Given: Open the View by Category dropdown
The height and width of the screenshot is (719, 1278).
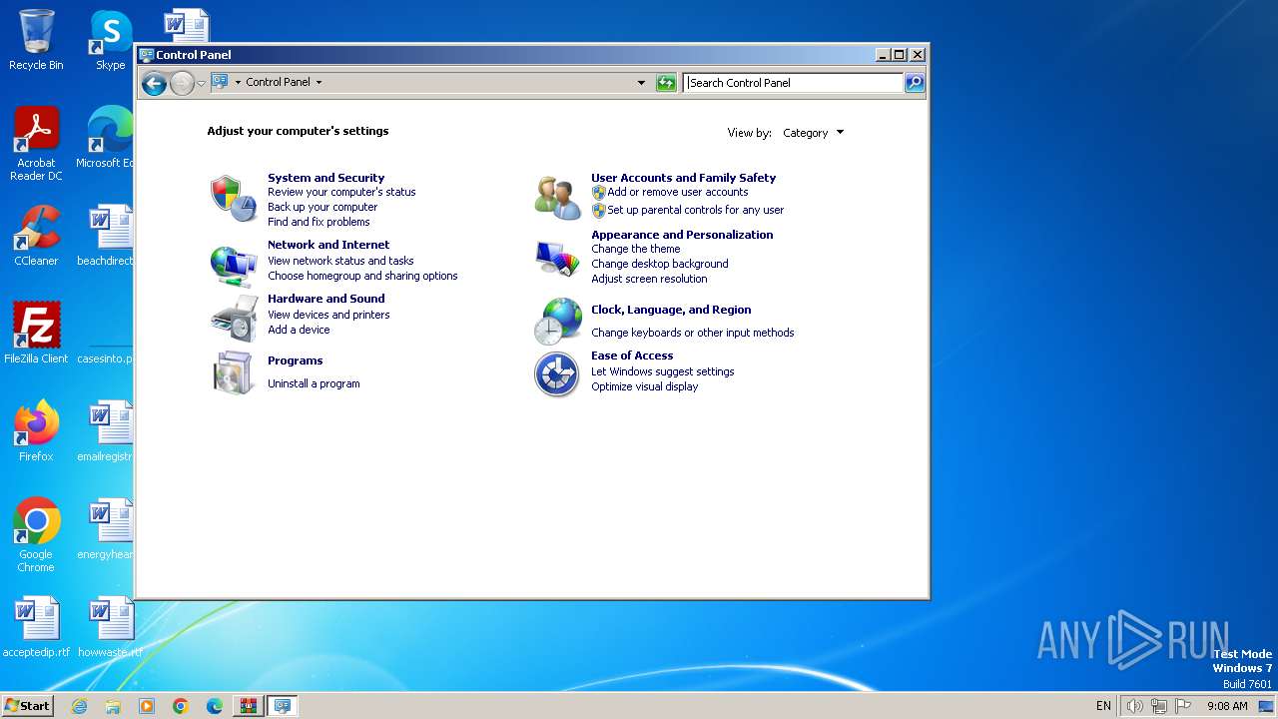Looking at the screenshot, I should coord(813,133).
